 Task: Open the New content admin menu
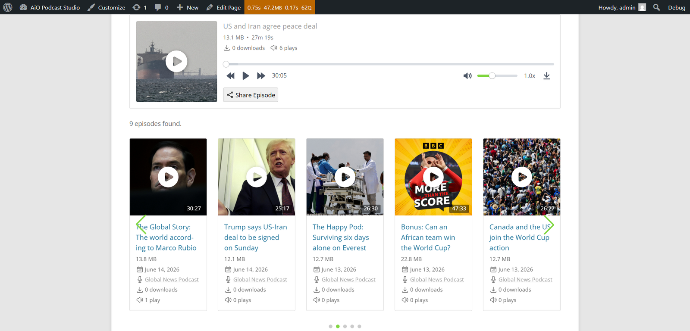click(x=188, y=7)
